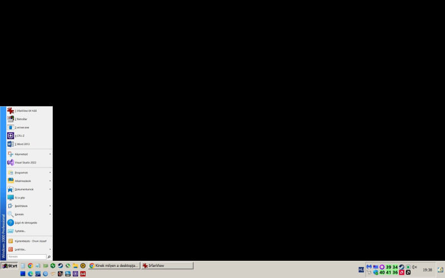Image resolution: width=445 pixels, height=278 pixels.
Task: Open Microsoft Edge from quick launch
Action: 31,274
